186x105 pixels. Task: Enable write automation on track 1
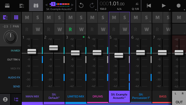(38, 29)
